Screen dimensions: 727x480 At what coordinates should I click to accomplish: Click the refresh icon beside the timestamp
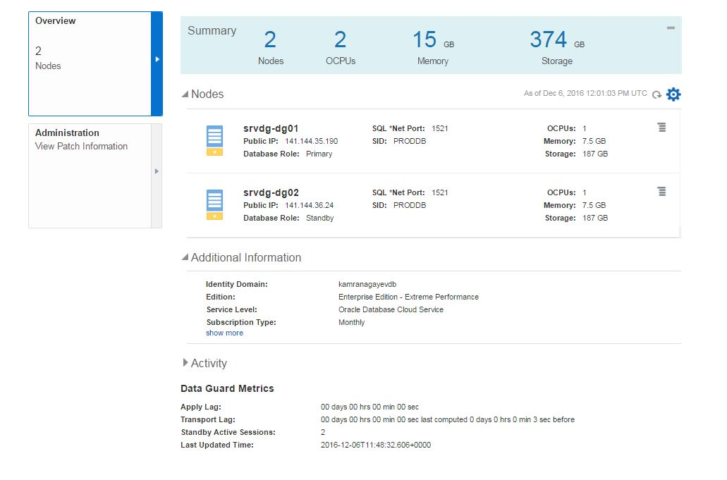pyautogui.click(x=656, y=94)
